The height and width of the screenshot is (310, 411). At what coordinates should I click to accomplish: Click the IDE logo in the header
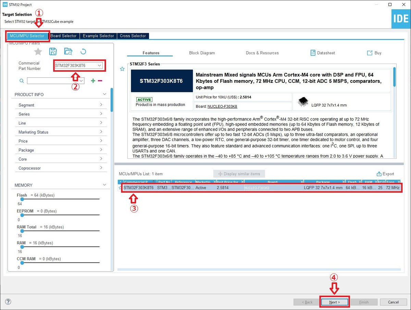coord(401,19)
